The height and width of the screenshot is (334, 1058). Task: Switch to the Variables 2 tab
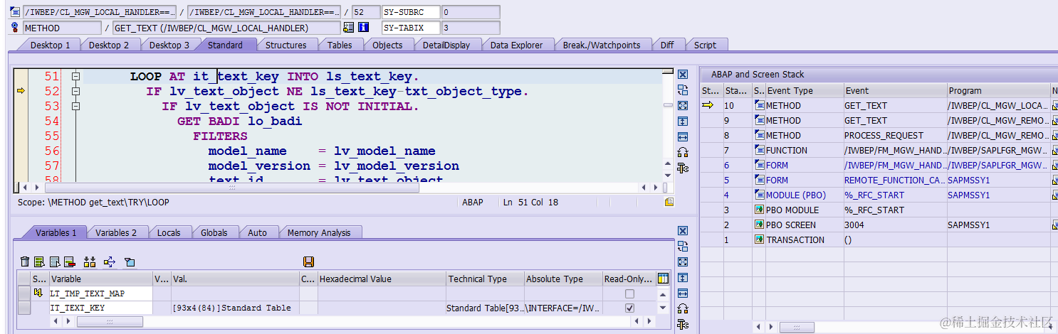[116, 232]
